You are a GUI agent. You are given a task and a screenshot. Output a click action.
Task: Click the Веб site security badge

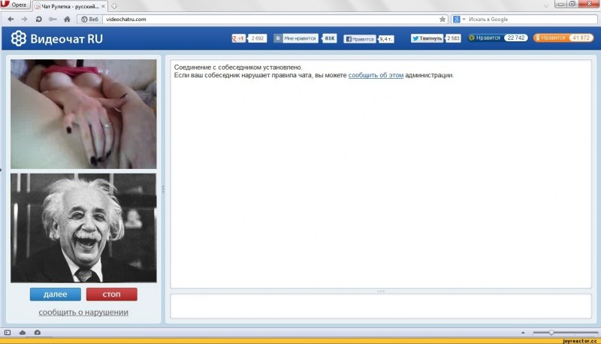coord(89,20)
